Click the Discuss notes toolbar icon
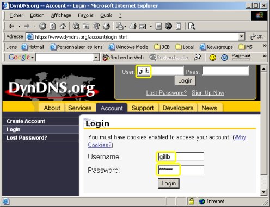The height and width of the screenshot is (207, 270). pyautogui.click(x=158, y=27)
